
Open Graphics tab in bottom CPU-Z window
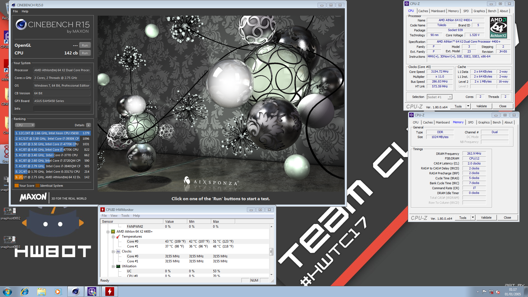pyautogui.click(x=484, y=122)
